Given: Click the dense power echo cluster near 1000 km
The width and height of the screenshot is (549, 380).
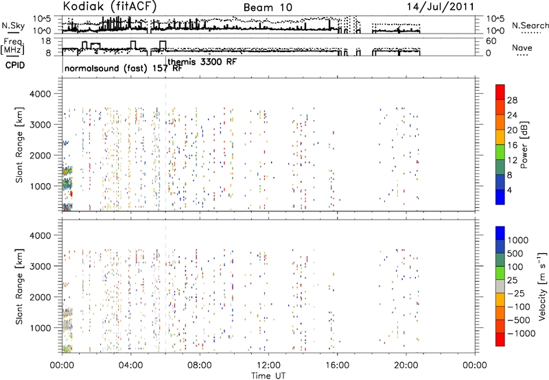Looking at the screenshot, I should coord(67,183).
